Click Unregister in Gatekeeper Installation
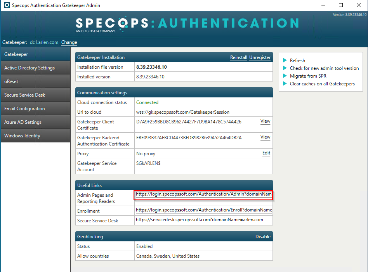This screenshot has width=368, height=272. click(260, 57)
